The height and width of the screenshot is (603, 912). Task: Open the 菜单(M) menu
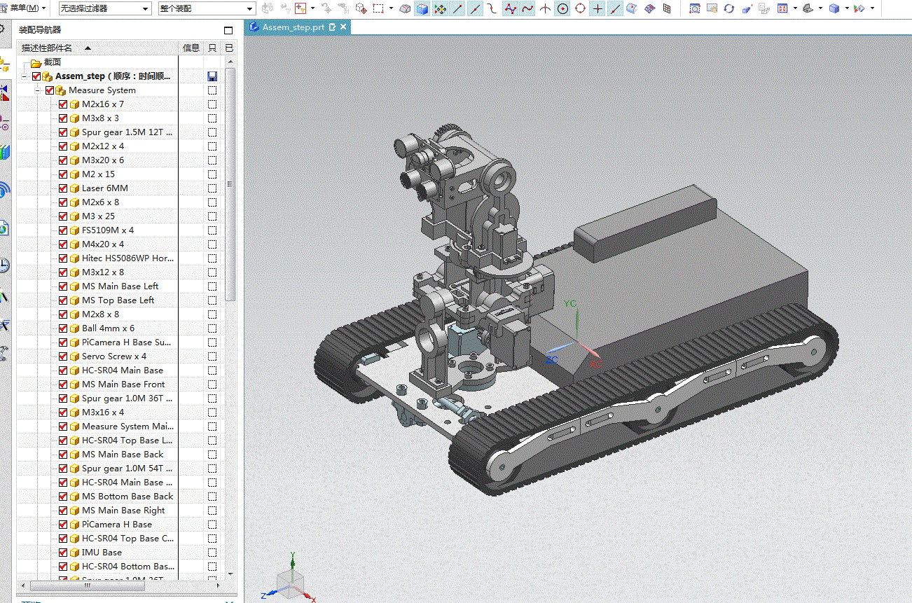coord(25,8)
